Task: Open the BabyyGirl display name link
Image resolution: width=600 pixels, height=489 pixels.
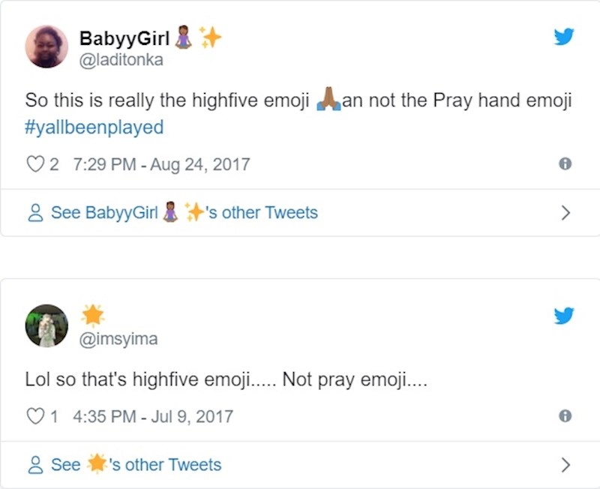Action: 126,38
